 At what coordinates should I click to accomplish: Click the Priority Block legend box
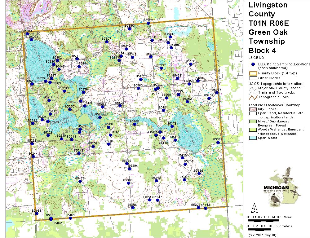tap(252, 73)
